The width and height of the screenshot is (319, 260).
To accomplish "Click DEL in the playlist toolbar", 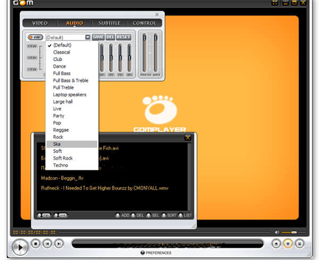I will 138,215.
